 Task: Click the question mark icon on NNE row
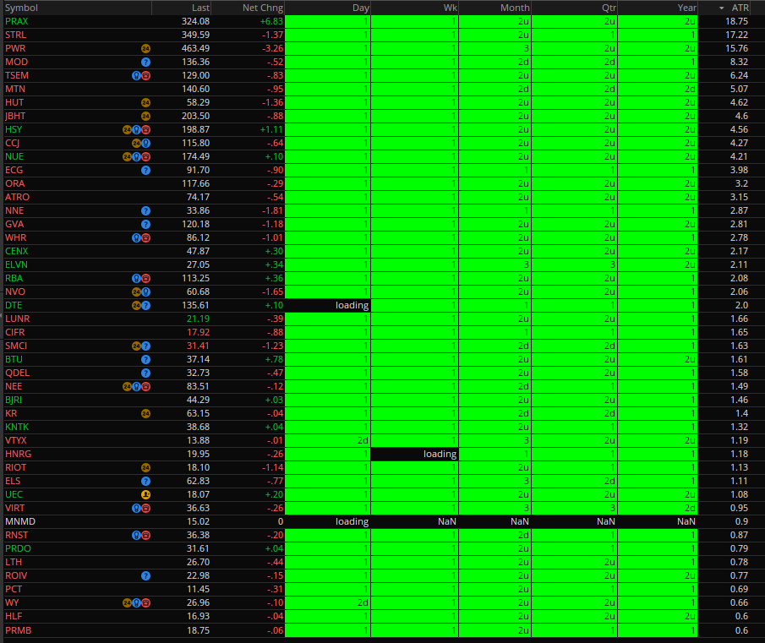coord(145,211)
